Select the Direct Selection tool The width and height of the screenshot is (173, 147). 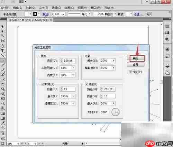click(2, 31)
